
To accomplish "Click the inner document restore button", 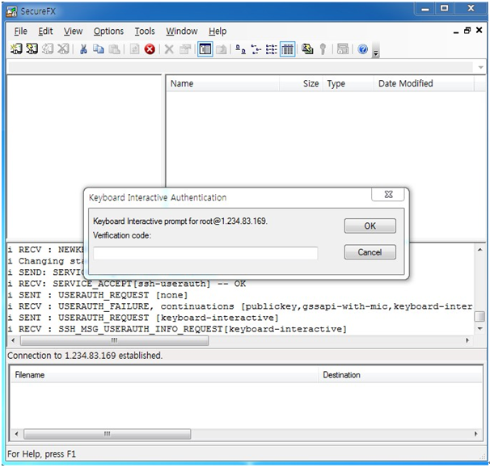I will 467,31.
